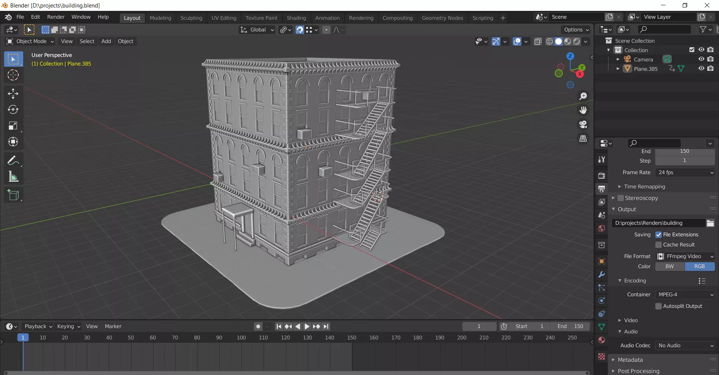Set Color to BW

click(x=670, y=267)
